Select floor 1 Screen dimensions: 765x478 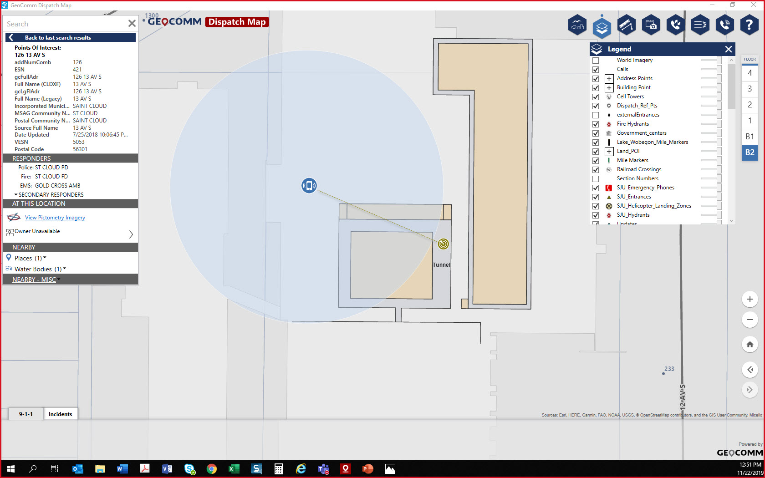click(750, 121)
